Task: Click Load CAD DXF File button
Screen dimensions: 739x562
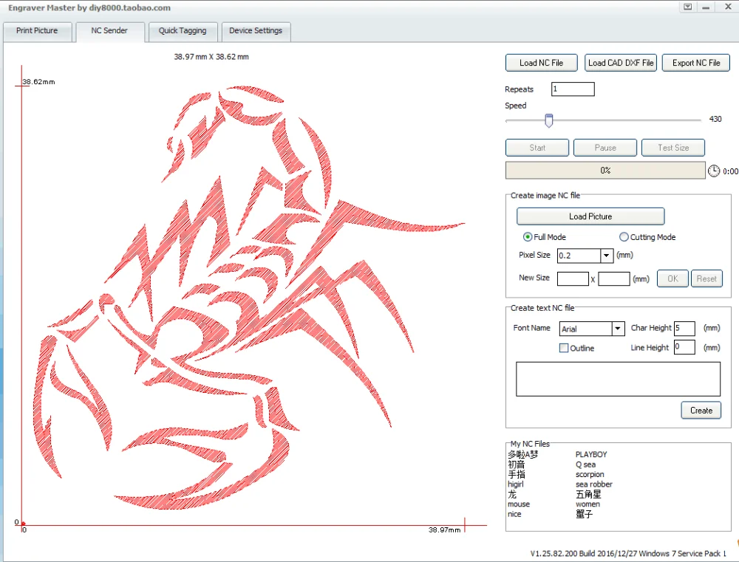Action: point(621,63)
